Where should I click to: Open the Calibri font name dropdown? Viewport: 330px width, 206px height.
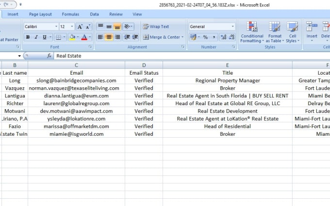(56, 27)
